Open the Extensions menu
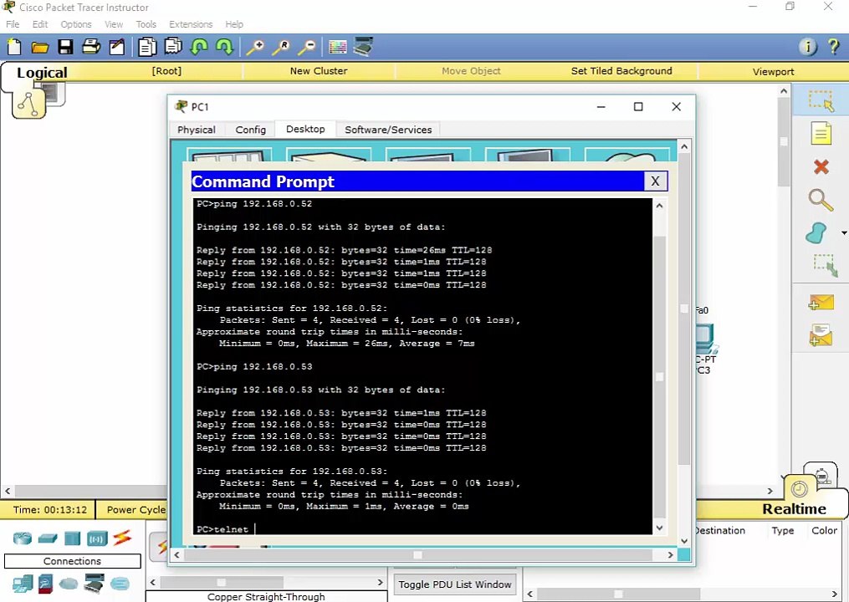This screenshot has width=849, height=602. tap(191, 24)
